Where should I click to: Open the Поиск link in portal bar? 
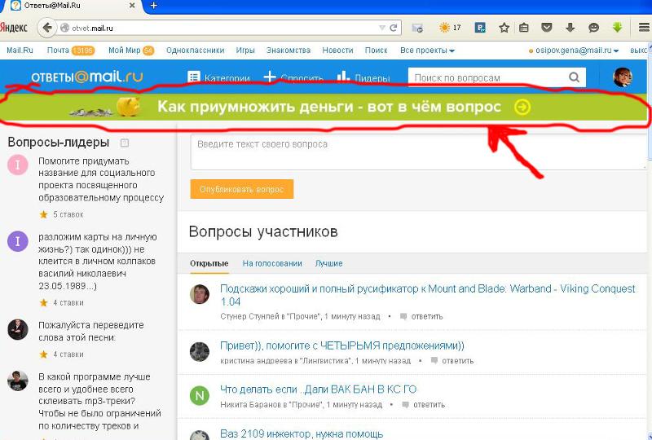click(376, 51)
